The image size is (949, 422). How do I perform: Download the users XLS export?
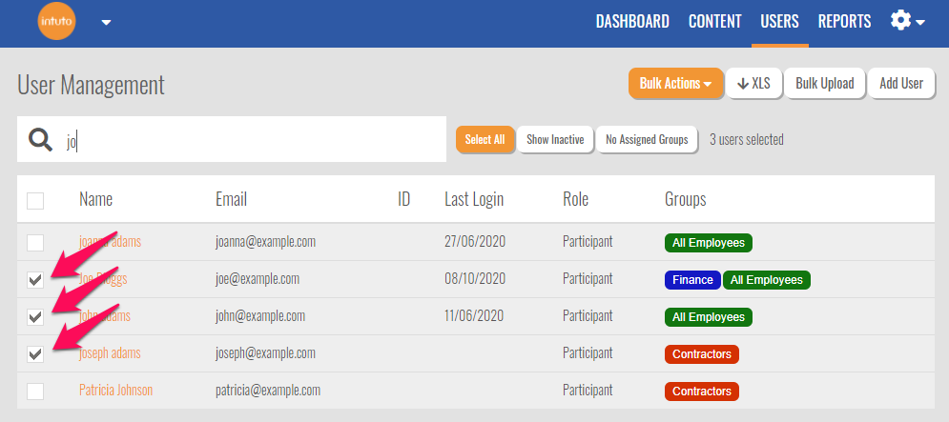753,84
